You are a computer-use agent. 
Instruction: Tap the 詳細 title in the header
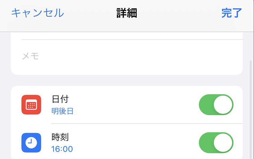127,13
